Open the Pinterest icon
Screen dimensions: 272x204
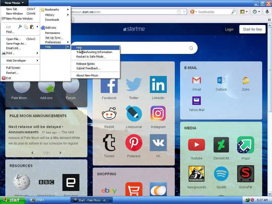pyautogui.click(x=134, y=143)
